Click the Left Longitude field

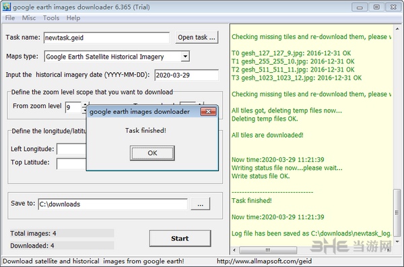point(71,149)
